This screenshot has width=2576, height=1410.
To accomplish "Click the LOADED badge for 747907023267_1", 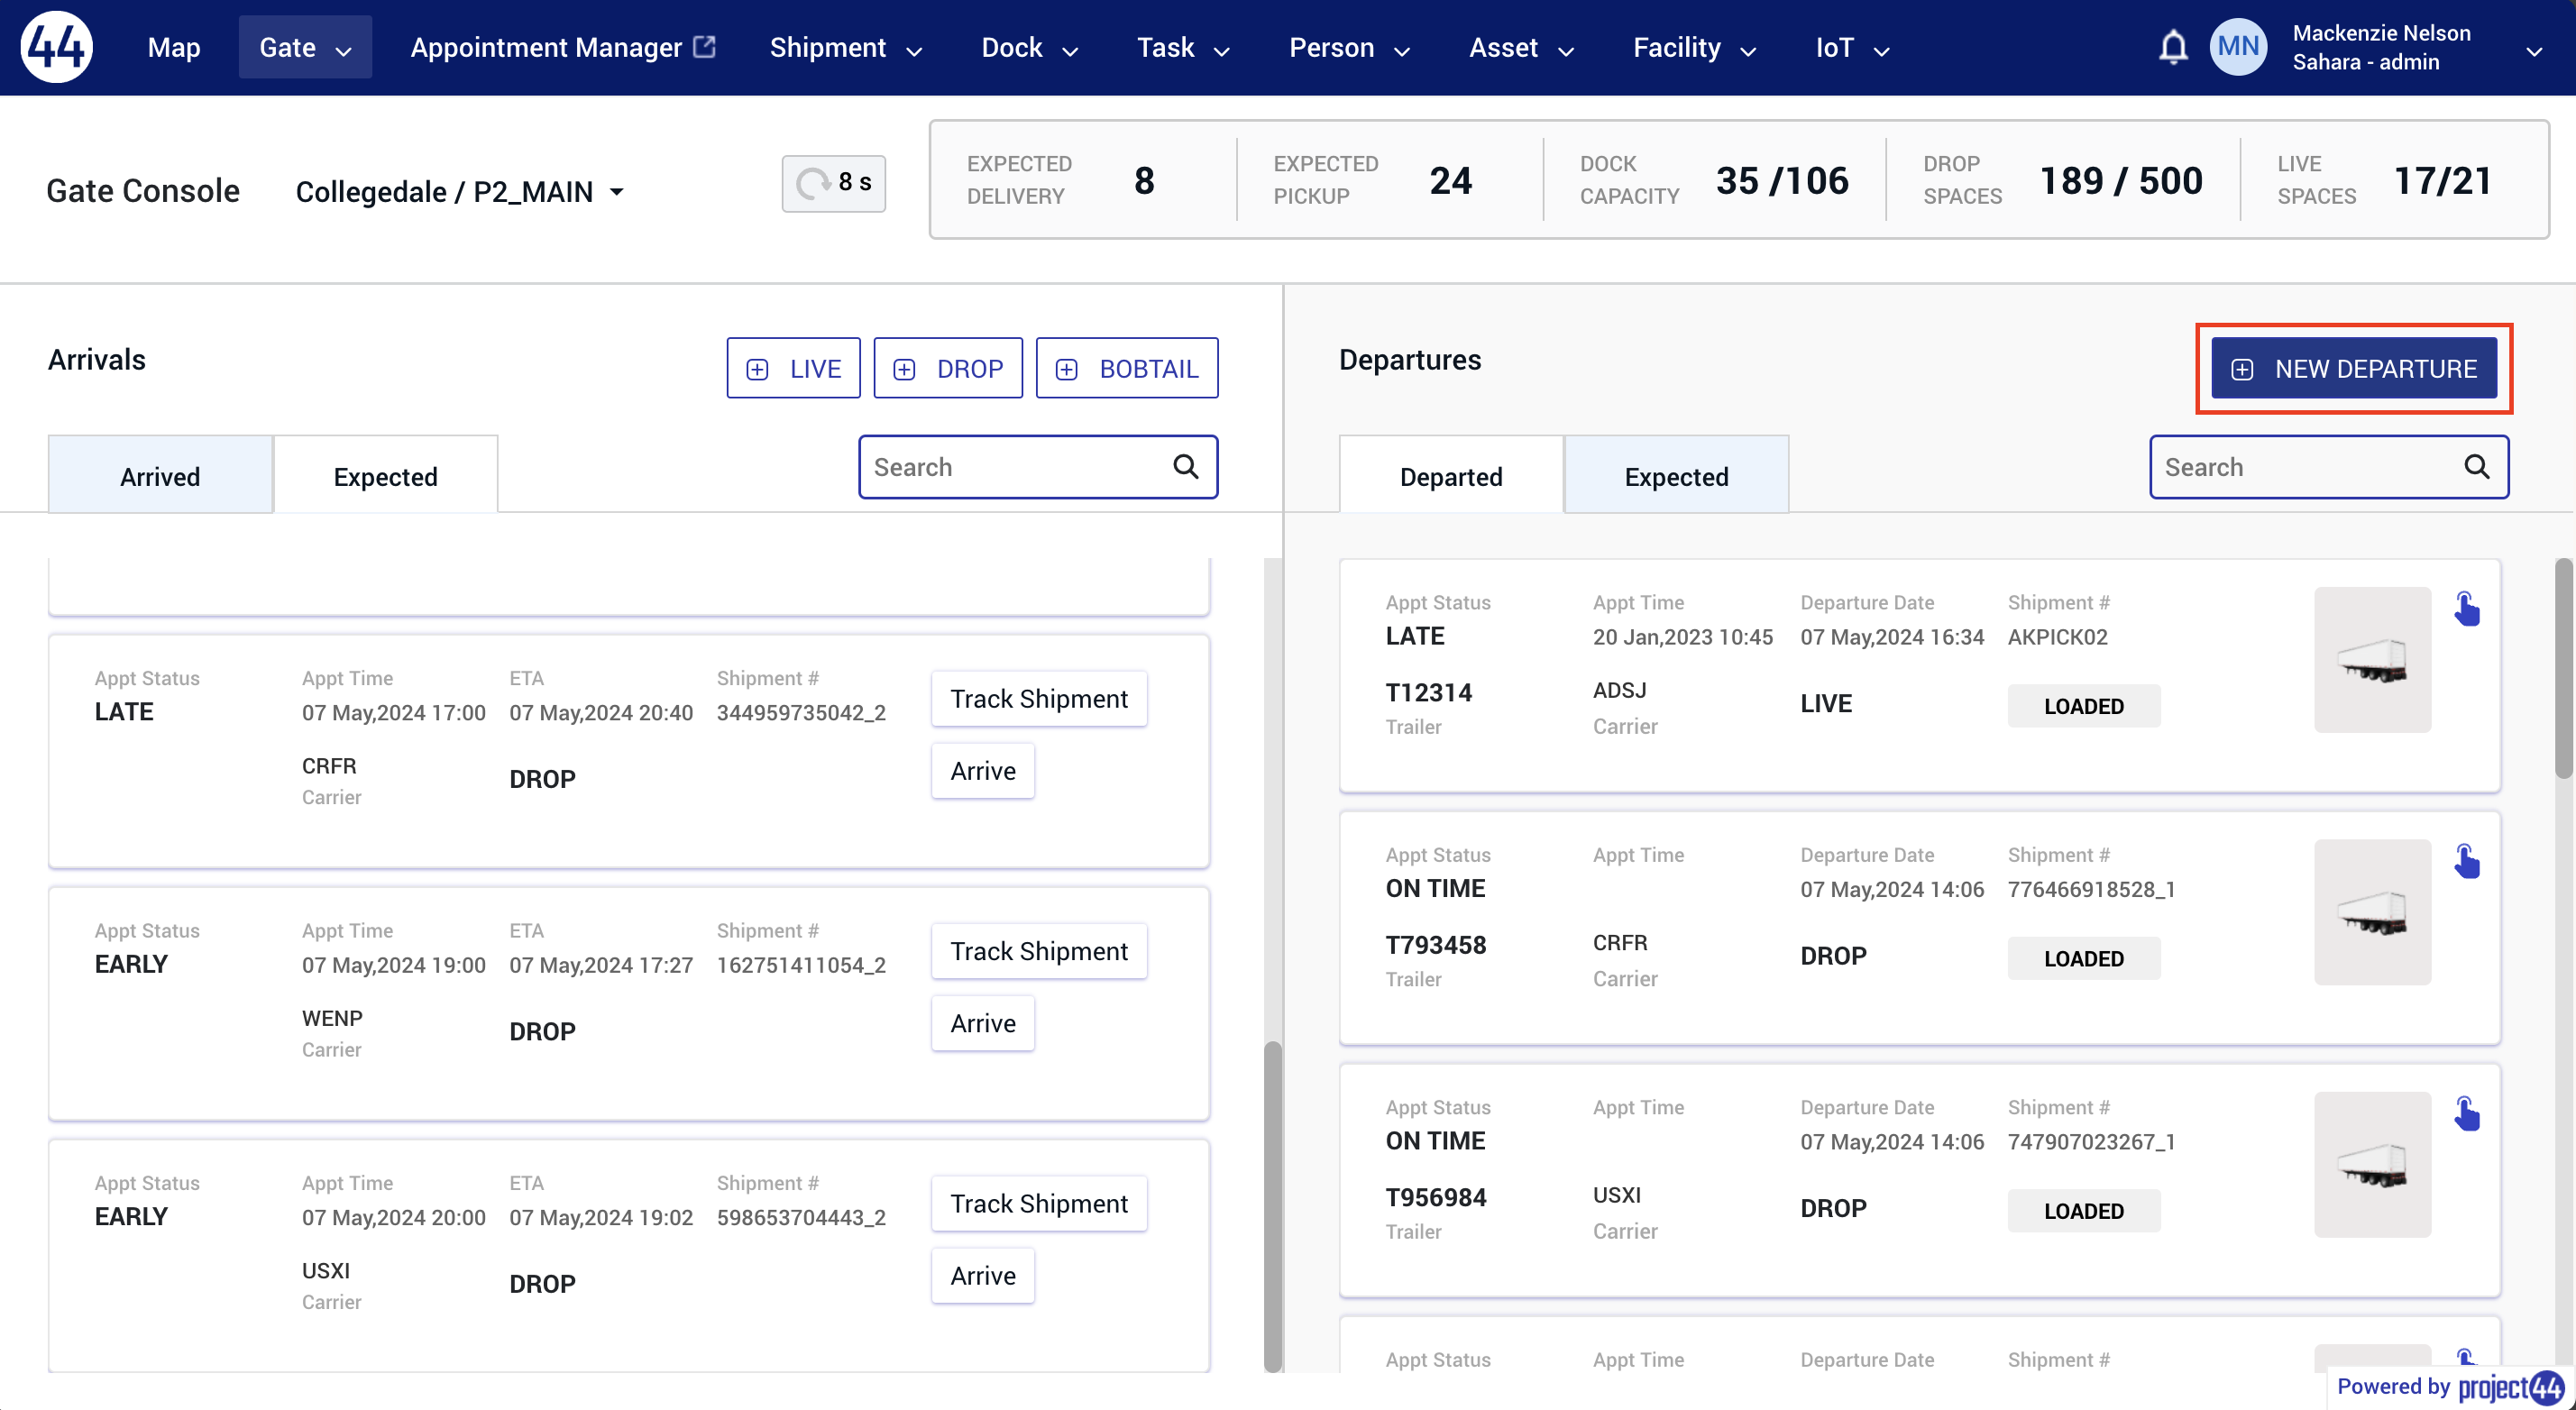I will [x=2084, y=1211].
